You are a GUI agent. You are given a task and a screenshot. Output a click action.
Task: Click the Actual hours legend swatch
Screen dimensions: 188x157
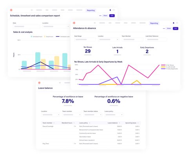click(45, 37)
